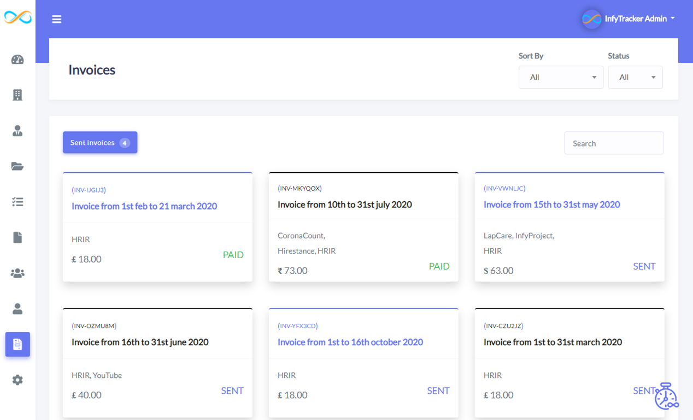Screen dimensions: 693x420
Task: Open the Reports document icon in sidebar
Action: point(17,237)
